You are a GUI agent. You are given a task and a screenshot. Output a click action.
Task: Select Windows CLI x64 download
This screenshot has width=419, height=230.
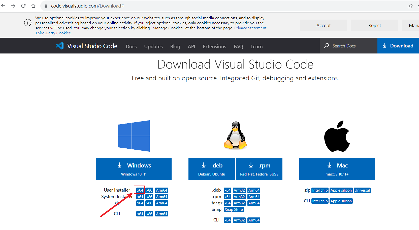140,214
